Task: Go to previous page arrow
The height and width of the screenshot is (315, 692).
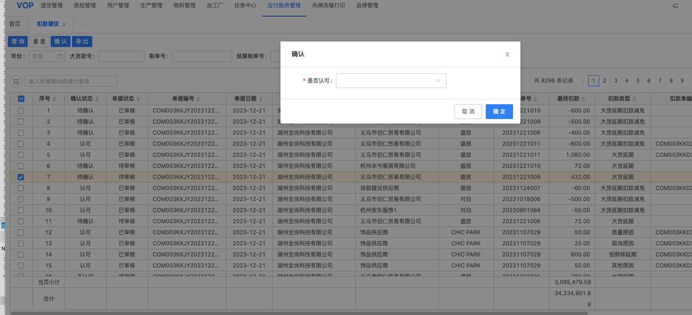Action: pyautogui.click(x=582, y=81)
